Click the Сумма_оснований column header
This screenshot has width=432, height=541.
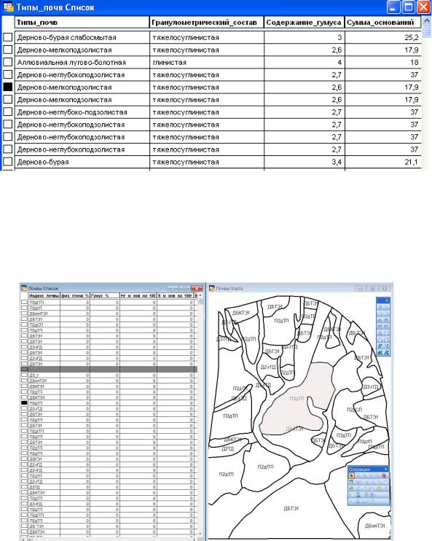382,23
